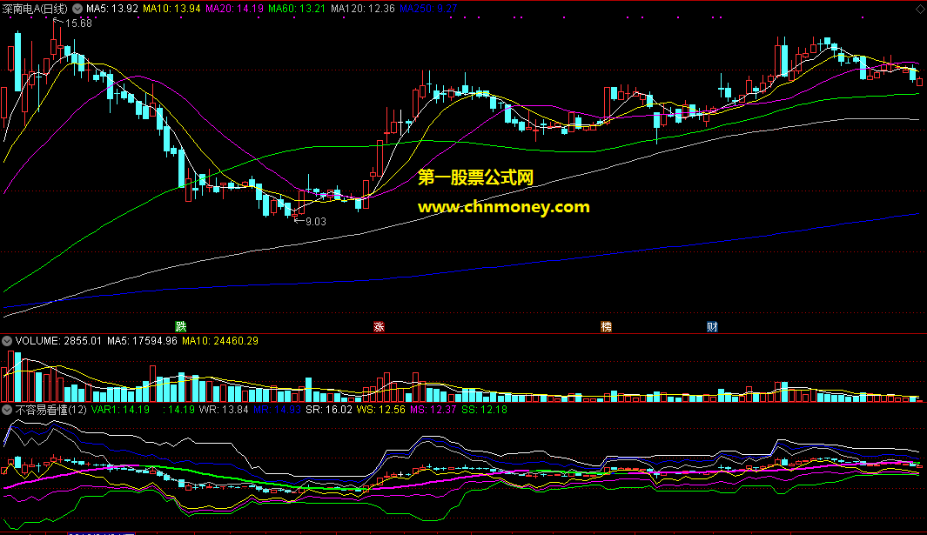Select the green VAR1: 14.19 label
Screen dimensions: 927x535
tap(120, 410)
